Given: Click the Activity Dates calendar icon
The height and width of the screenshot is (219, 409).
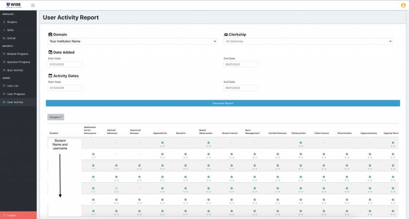Looking at the screenshot, I should coord(50,76).
